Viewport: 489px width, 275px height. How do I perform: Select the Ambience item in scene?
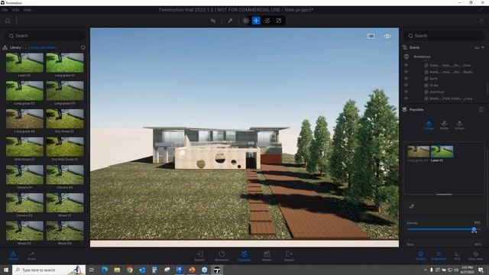point(422,57)
